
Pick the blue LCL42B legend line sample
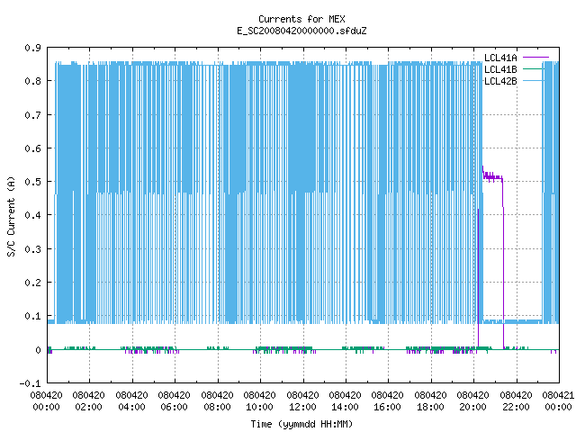(x=533, y=81)
